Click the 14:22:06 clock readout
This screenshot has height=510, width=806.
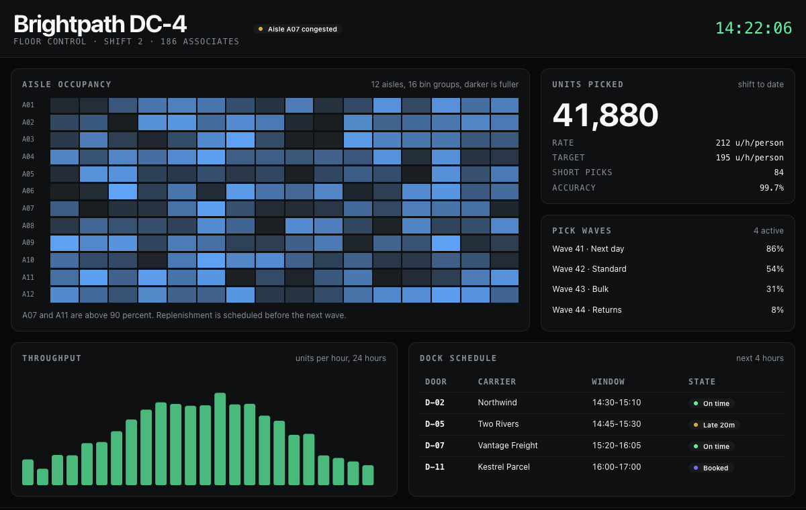point(754,28)
